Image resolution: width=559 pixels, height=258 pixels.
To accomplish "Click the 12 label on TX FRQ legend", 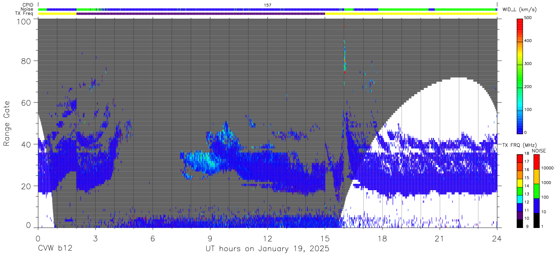I will coord(526,202).
